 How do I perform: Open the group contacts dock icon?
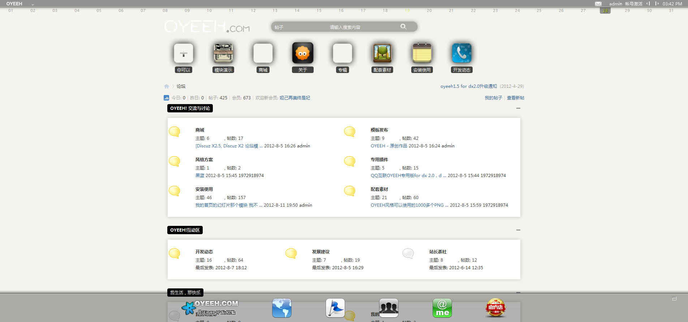click(x=389, y=308)
